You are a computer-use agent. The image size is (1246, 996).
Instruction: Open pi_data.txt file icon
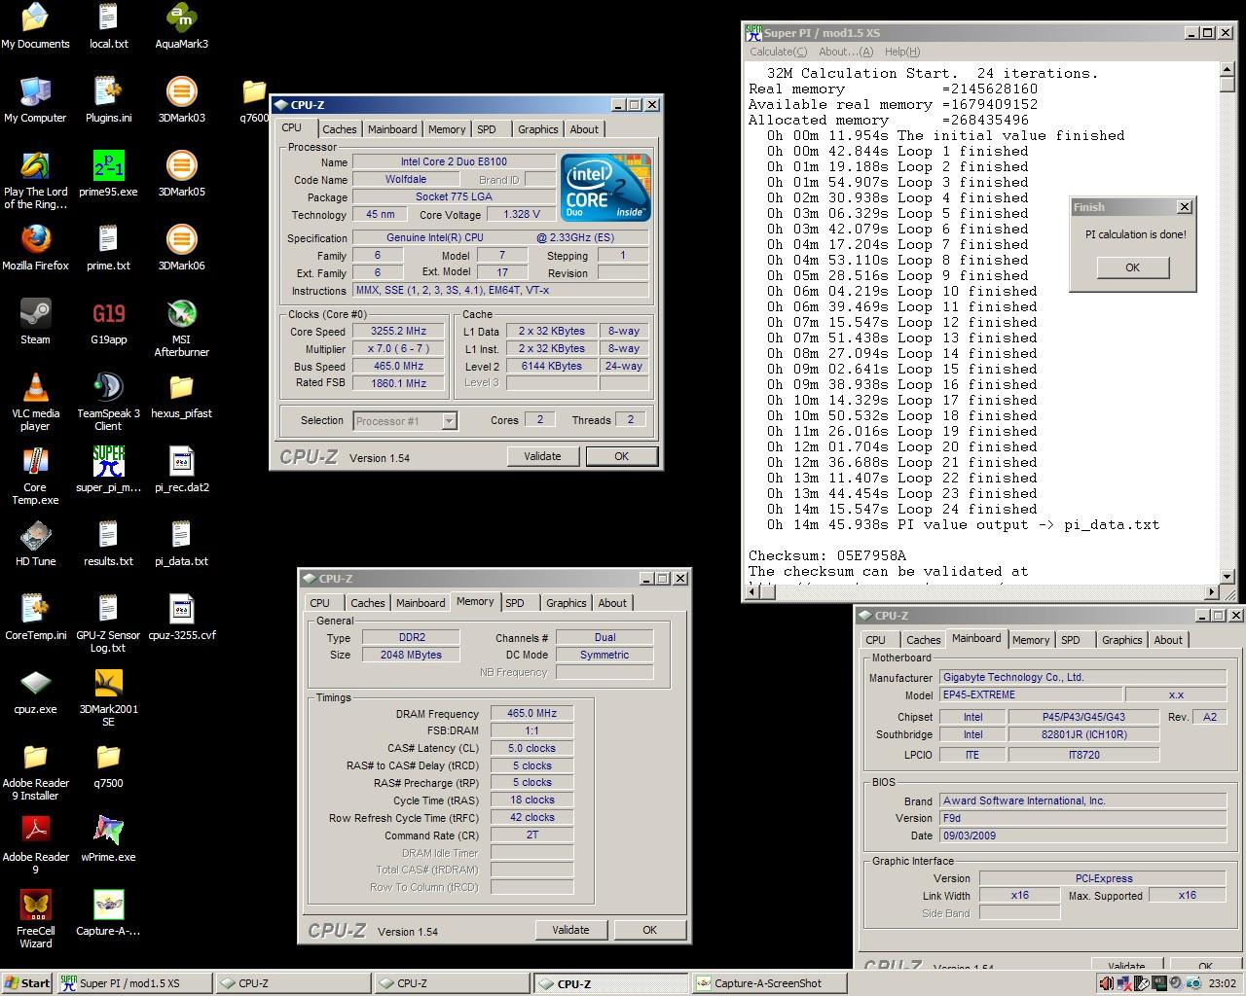pos(181,544)
